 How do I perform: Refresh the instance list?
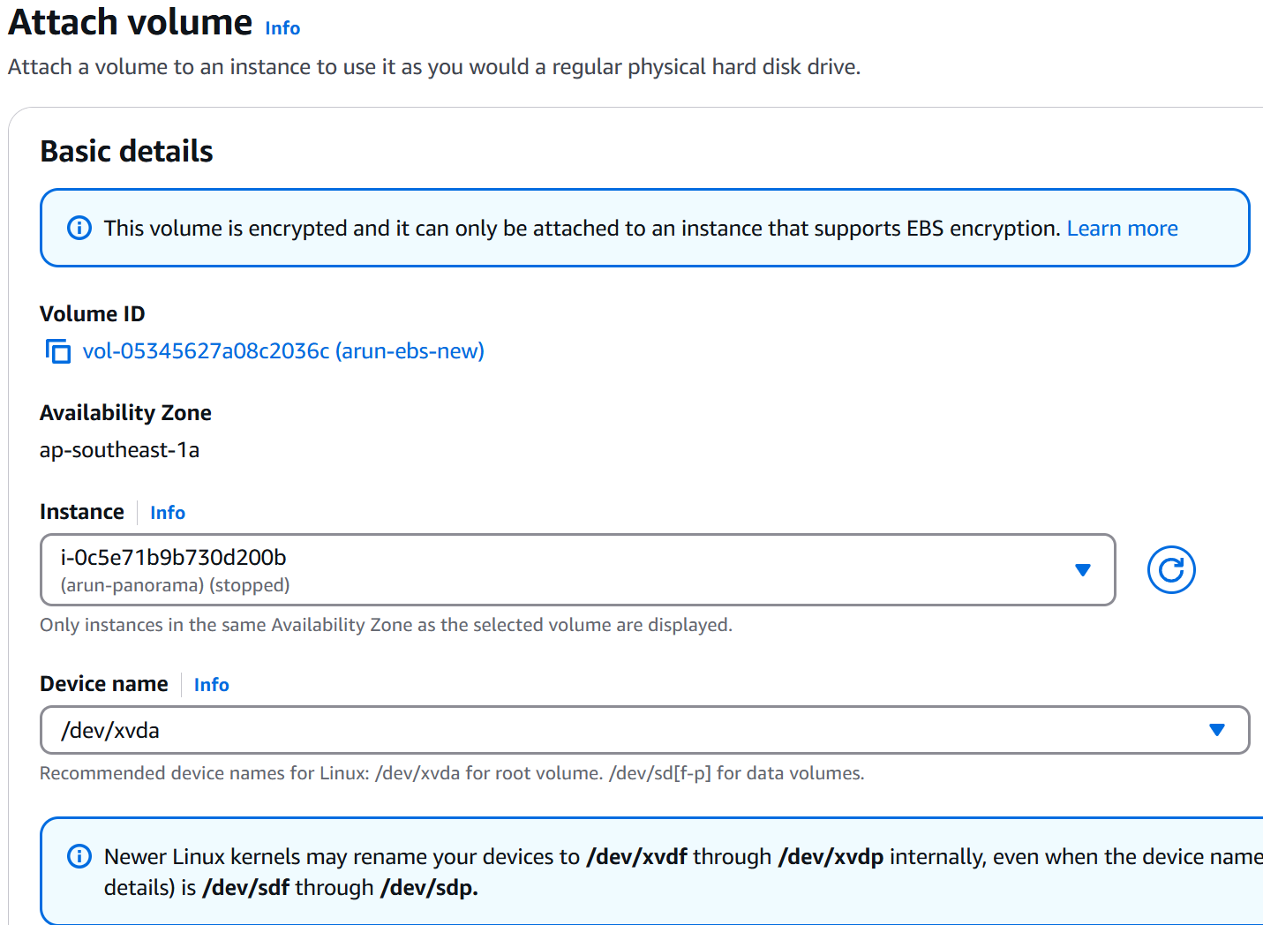[1171, 570]
